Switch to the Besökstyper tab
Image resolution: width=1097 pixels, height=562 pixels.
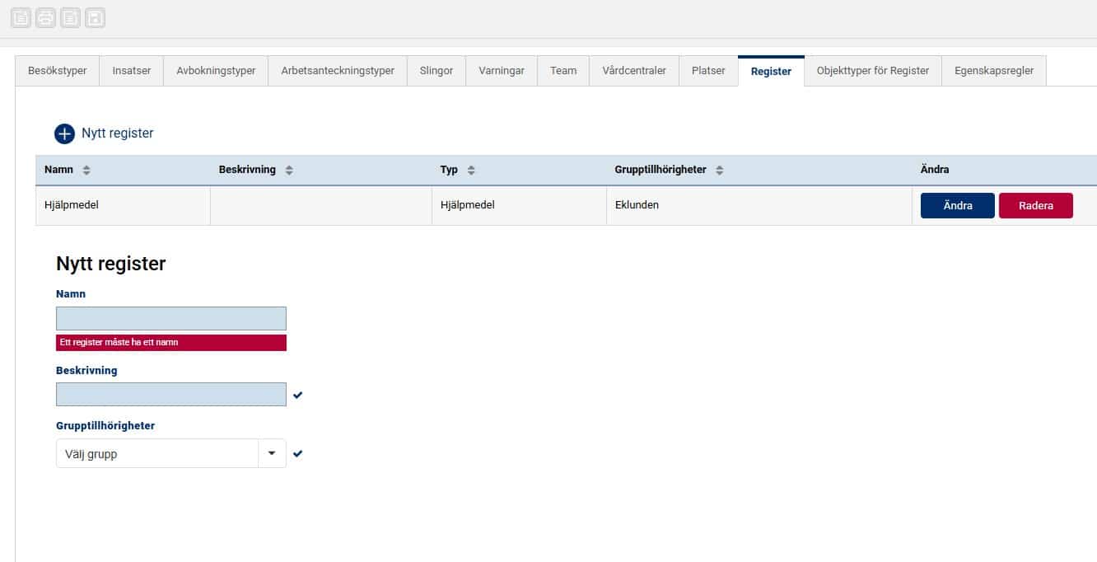coord(57,71)
